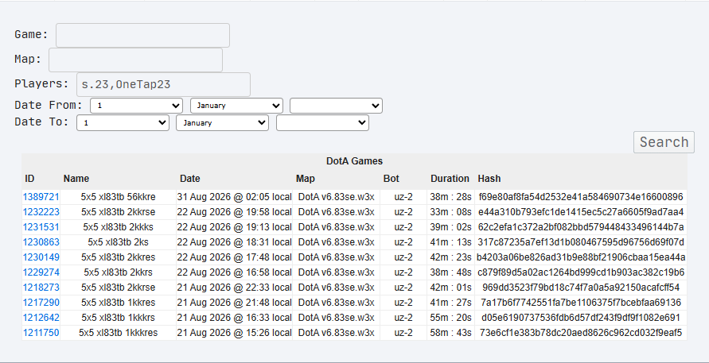
Task: Expand the Date From year dropdown
Action: (336, 106)
